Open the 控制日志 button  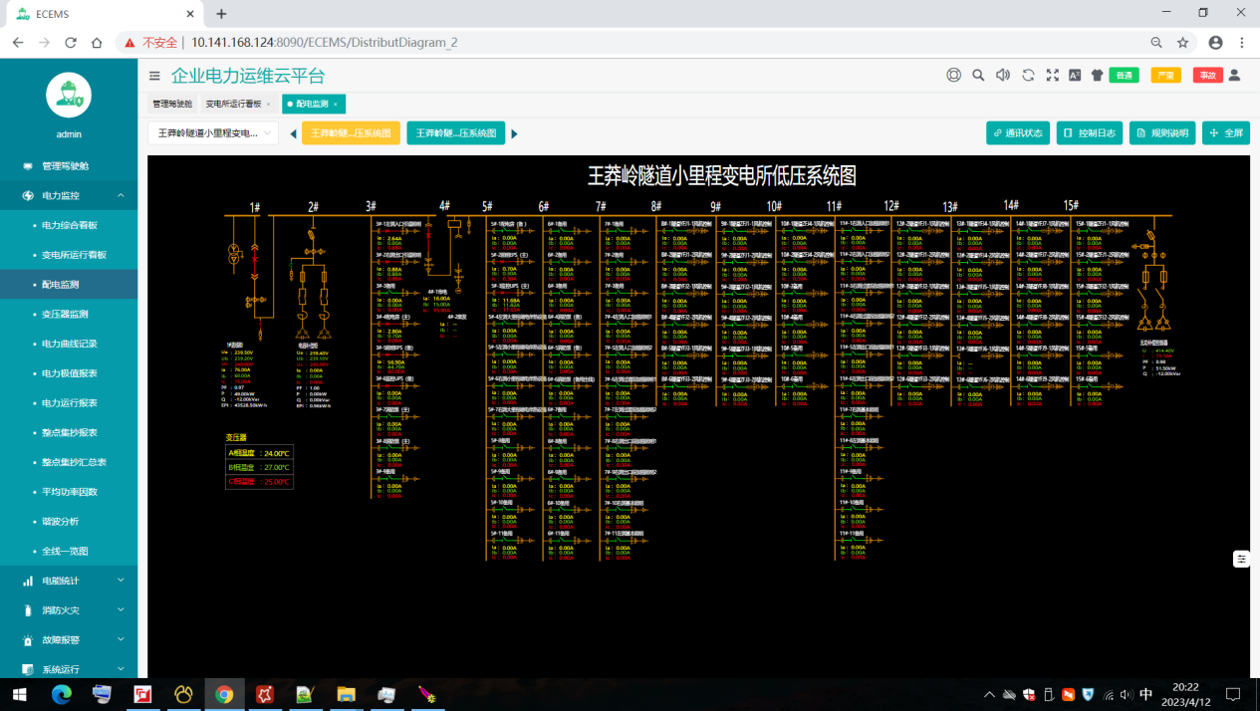(1090, 133)
